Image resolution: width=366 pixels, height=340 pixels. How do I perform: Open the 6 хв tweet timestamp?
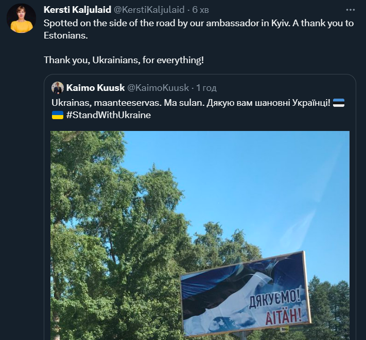pyautogui.click(x=201, y=10)
